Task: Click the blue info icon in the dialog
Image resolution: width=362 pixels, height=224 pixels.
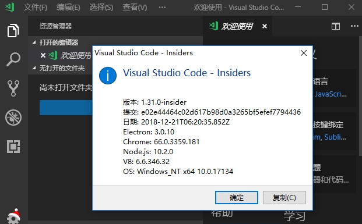Action: pyautogui.click(x=108, y=76)
